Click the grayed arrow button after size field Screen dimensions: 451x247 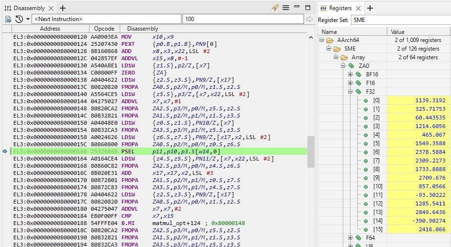pyautogui.click(x=309, y=19)
